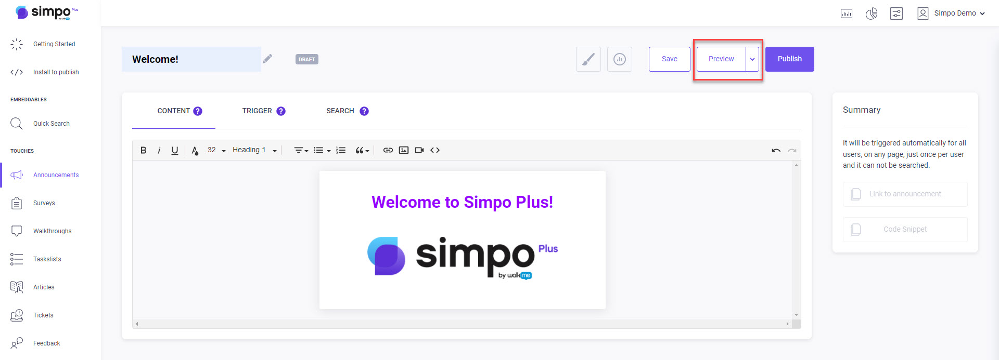This screenshot has height=360, width=999.
Task: Click the insert image icon
Action: [x=404, y=150]
